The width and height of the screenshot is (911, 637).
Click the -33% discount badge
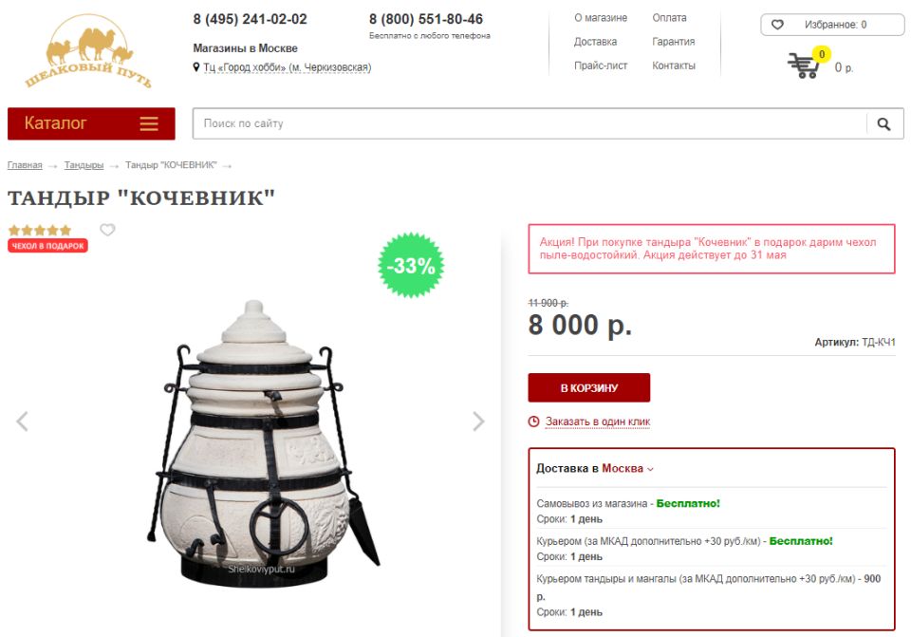pyautogui.click(x=411, y=266)
